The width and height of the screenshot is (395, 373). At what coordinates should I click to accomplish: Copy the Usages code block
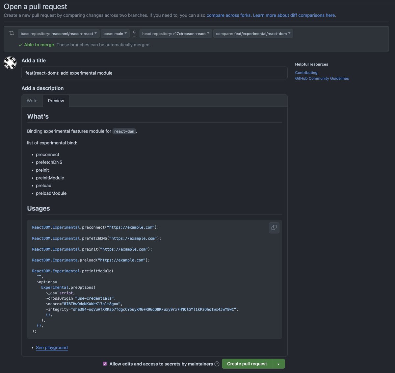click(274, 228)
